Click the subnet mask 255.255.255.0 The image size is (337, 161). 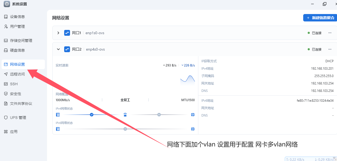pyautogui.click(x=324, y=76)
